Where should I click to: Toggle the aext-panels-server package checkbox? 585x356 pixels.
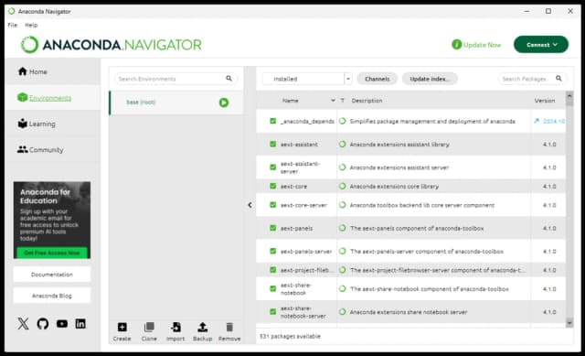273,251
